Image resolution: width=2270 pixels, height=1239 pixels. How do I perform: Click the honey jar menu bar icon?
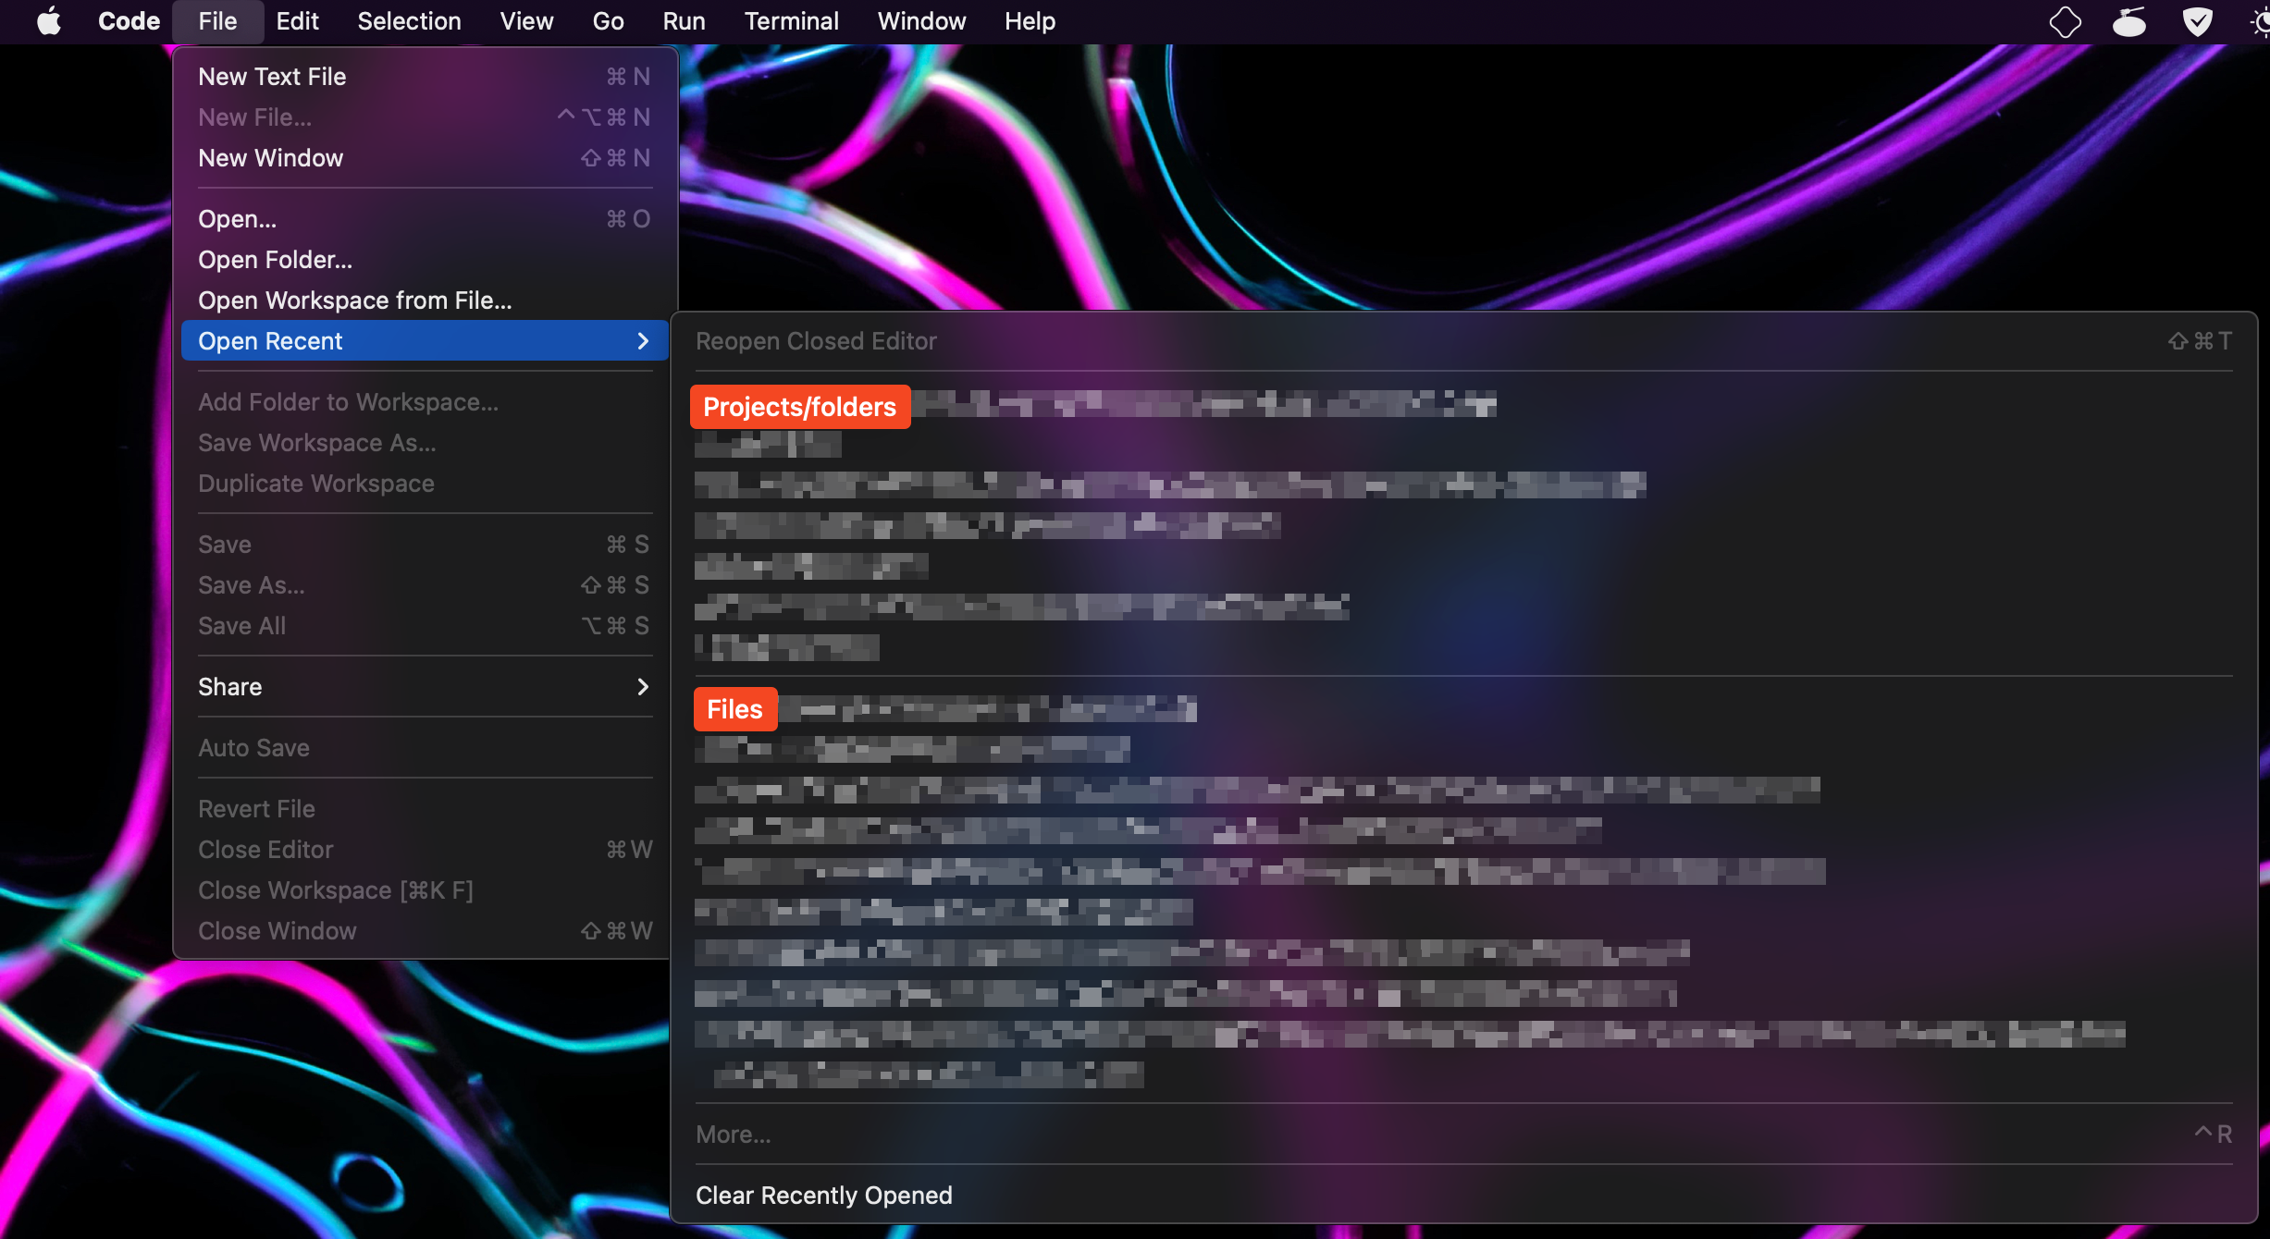2130,21
